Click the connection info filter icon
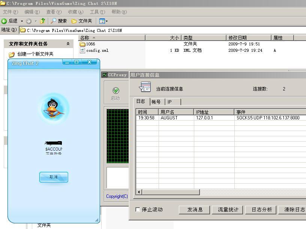 [145, 87]
